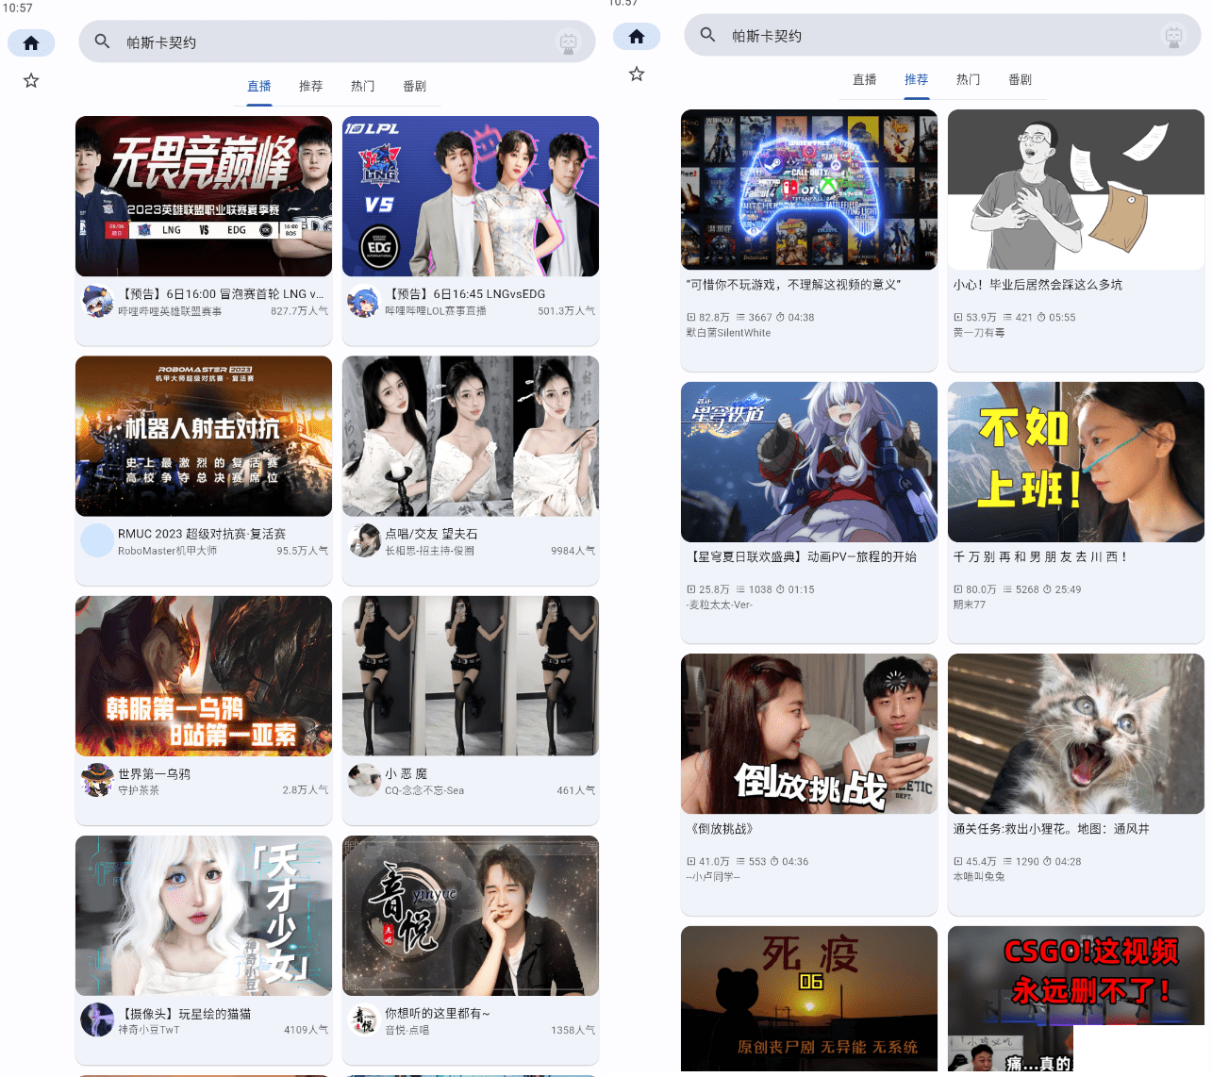Open graduation cartoon video thumbnail

point(1076,190)
